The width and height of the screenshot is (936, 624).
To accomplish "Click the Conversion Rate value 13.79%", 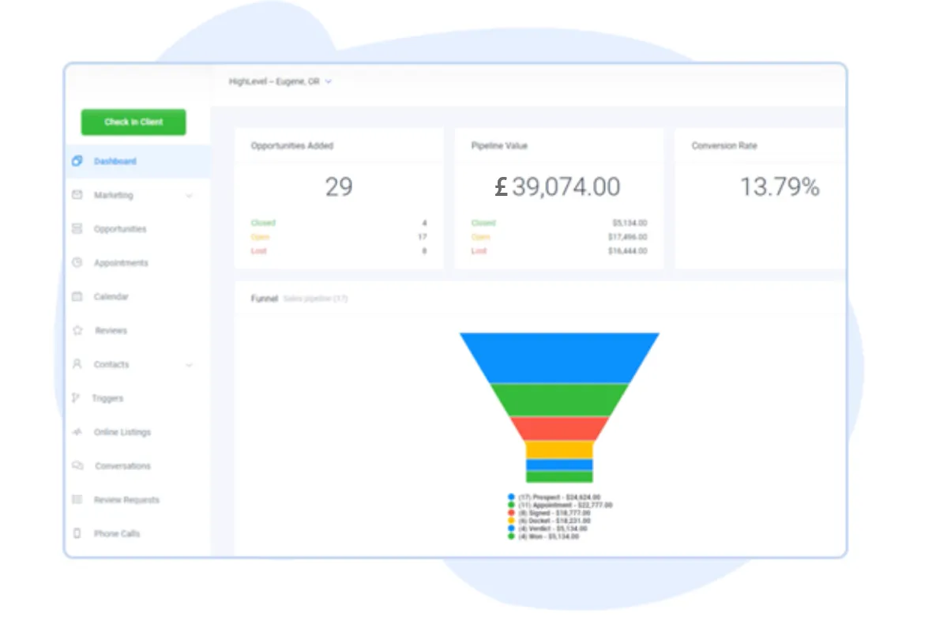I will click(x=780, y=187).
